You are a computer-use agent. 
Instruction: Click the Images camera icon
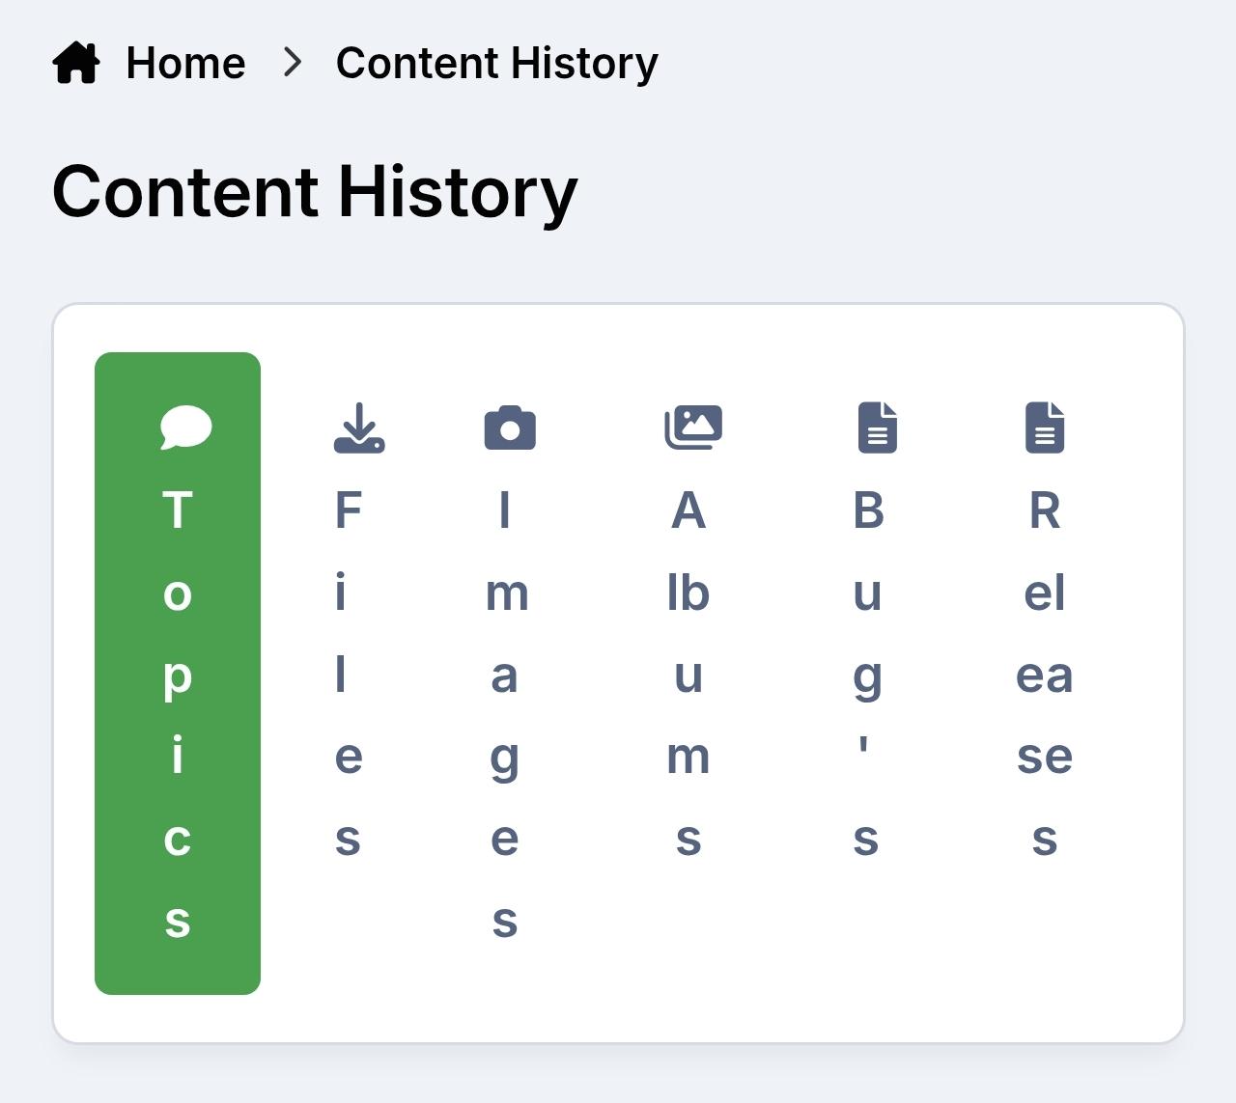click(510, 427)
